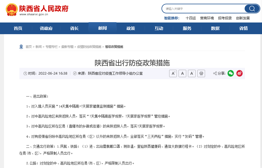Click paragraph 1 about 入境人员 quarantine

tap(76, 106)
